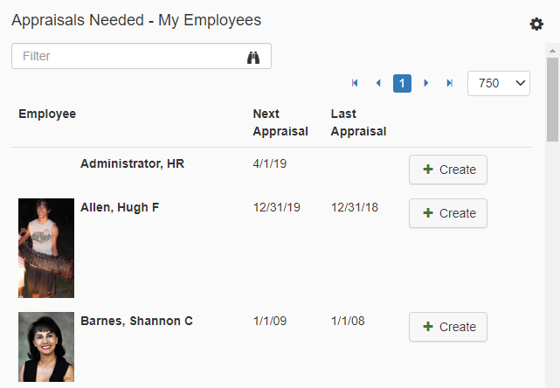Go to the previous page
Screen dimensions: 560x388
point(378,83)
